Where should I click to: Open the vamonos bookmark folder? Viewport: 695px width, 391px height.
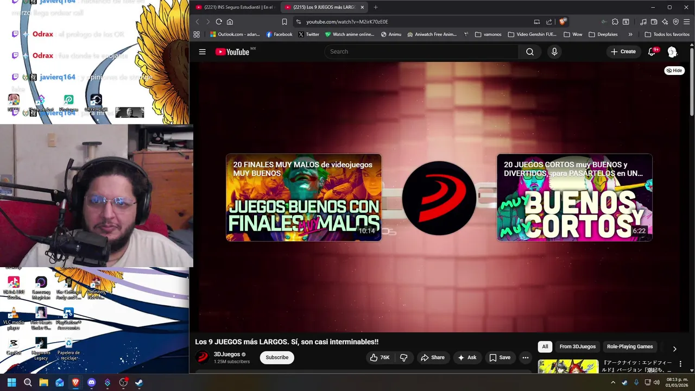(x=488, y=34)
